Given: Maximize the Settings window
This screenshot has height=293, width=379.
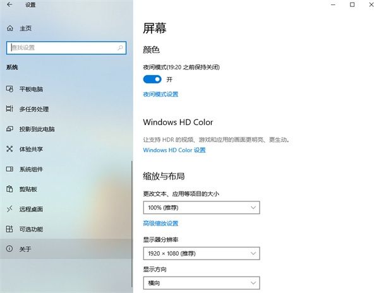Looking at the screenshot, I should (x=352, y=4).
